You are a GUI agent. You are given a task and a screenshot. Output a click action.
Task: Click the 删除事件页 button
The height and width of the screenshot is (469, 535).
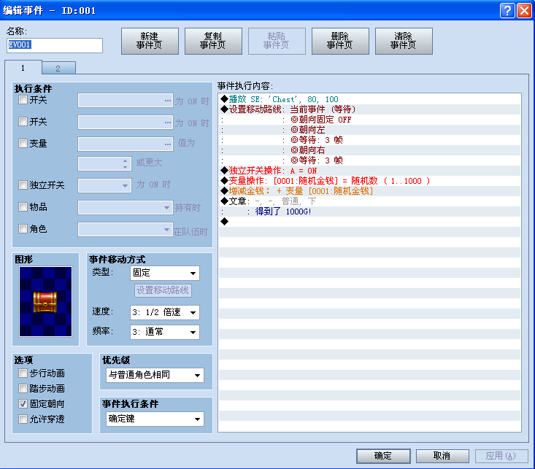pos(340,42)
